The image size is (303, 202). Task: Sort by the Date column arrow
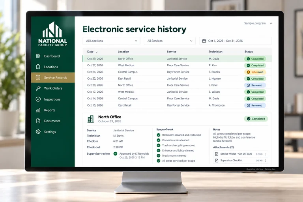(x=97, y=52)
